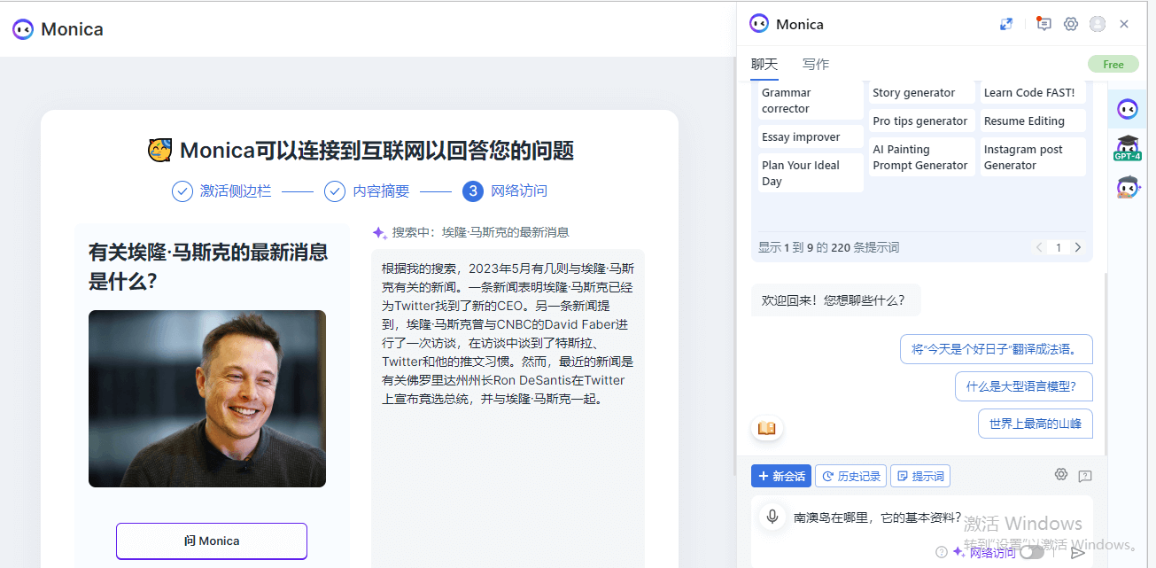Viewport: 1156px width, 568px height.
Task: Click the web access help icon
Action: [942, 552]
